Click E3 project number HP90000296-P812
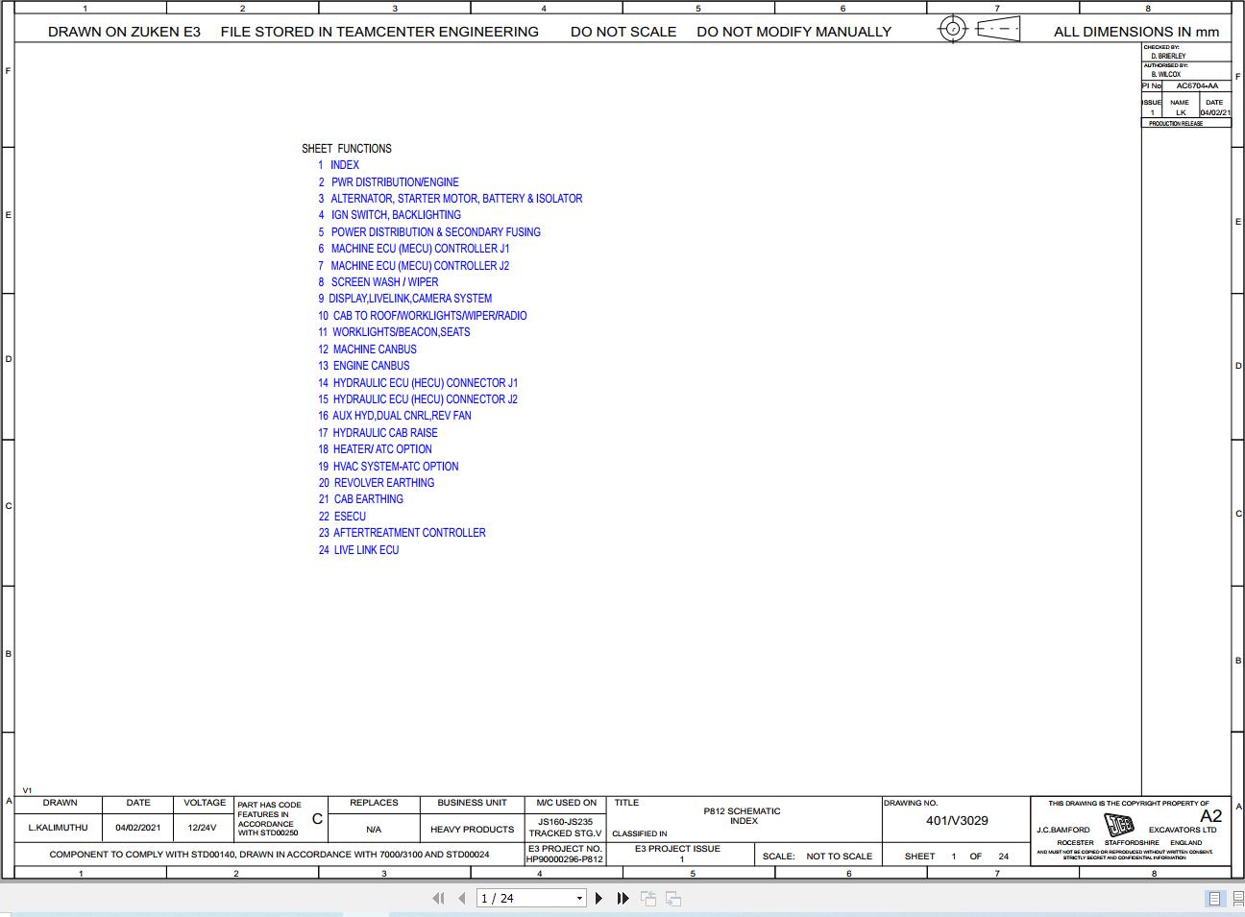Screen dimensions: 1245x917 point(565,859)
